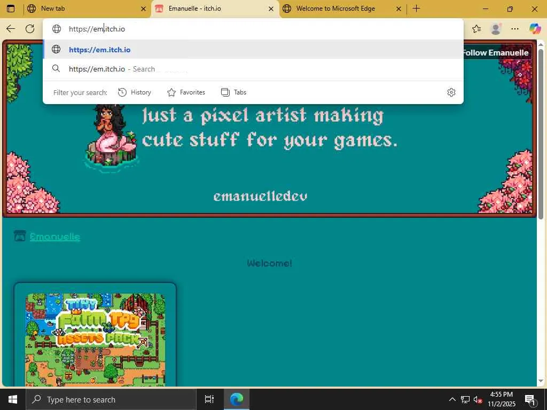Refresh the current page
Viewport: 547px width, 410px height.
[x=30, y=29]
